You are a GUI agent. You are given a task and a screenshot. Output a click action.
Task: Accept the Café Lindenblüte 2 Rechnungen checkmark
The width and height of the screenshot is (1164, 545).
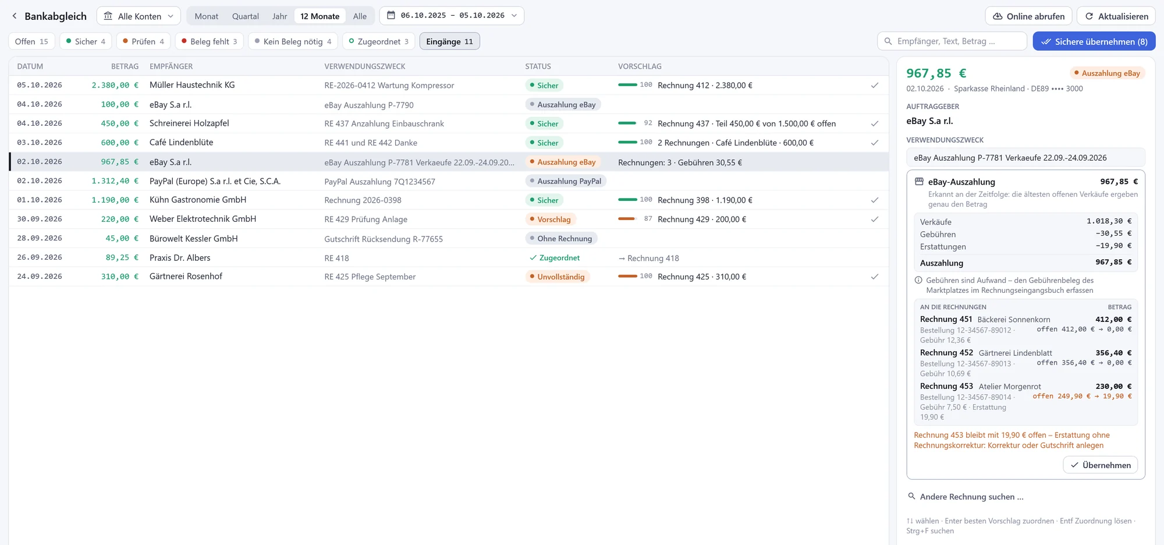pyautogui.click(x=874, y=143)
